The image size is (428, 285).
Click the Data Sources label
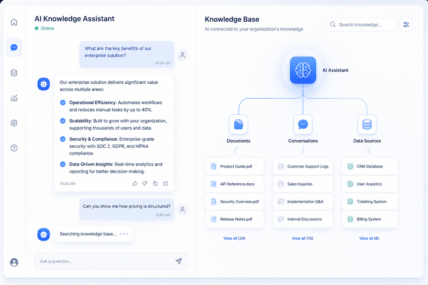point(367,141)
